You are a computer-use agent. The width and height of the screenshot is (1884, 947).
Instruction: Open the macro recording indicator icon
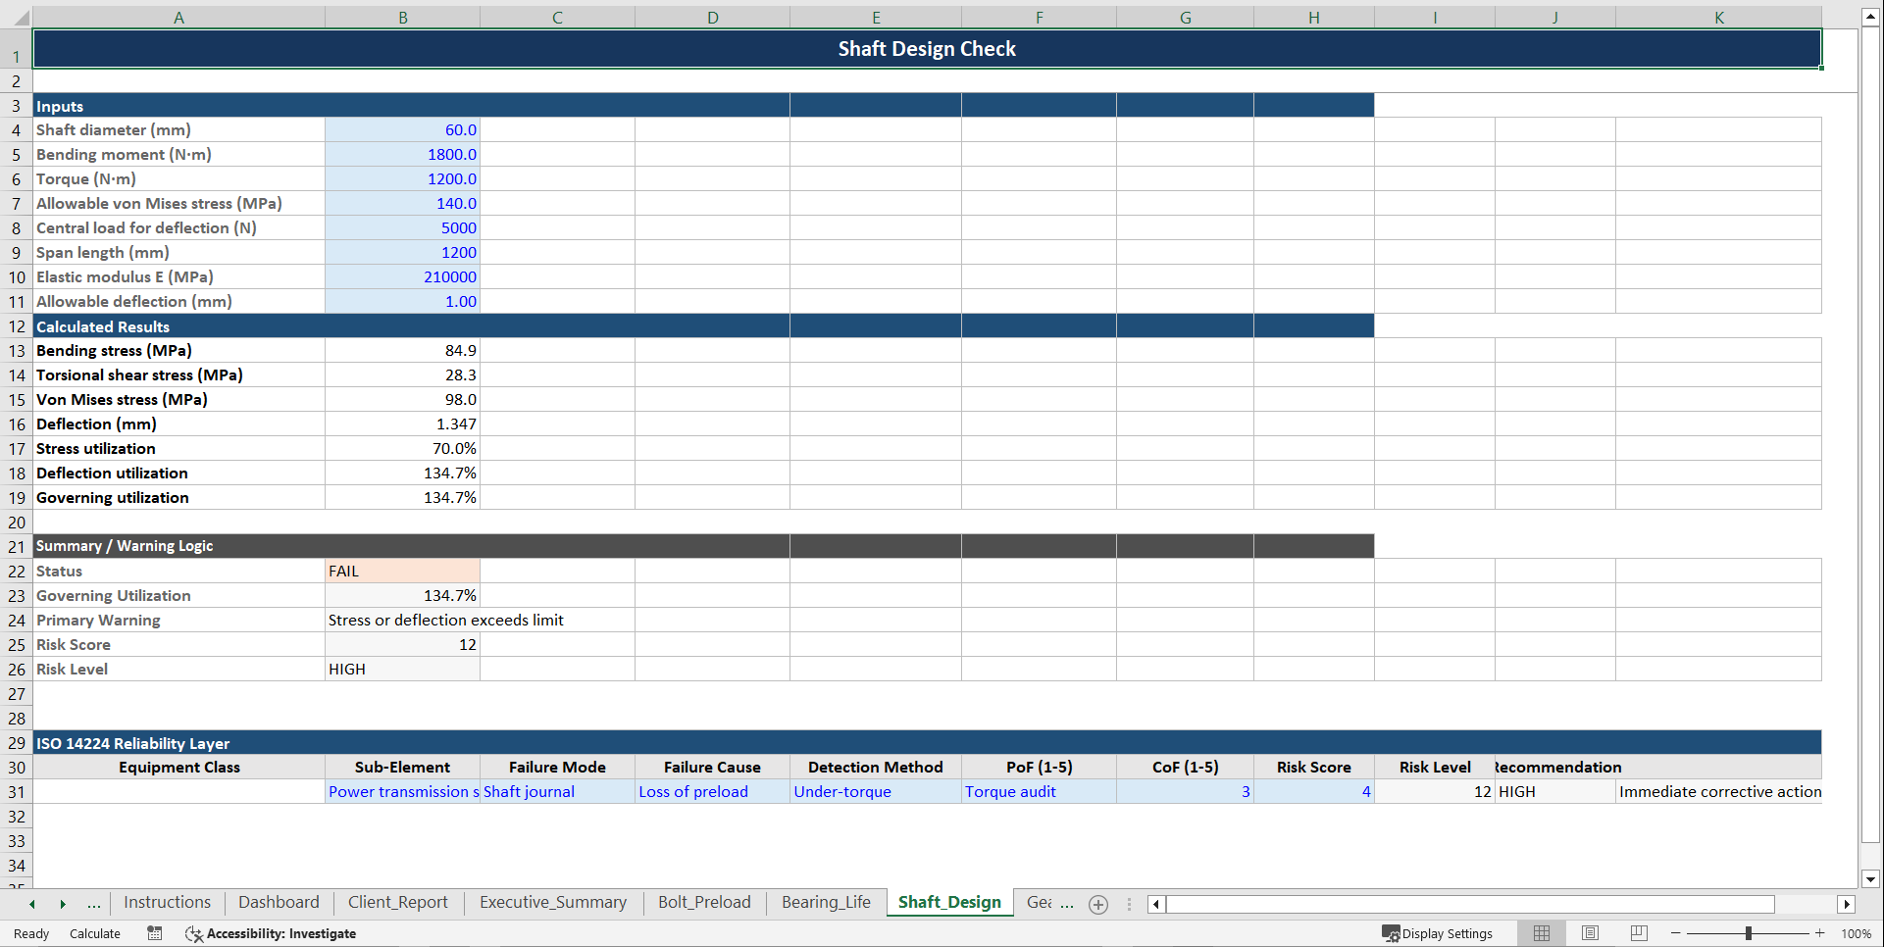(x=154, y=933)
